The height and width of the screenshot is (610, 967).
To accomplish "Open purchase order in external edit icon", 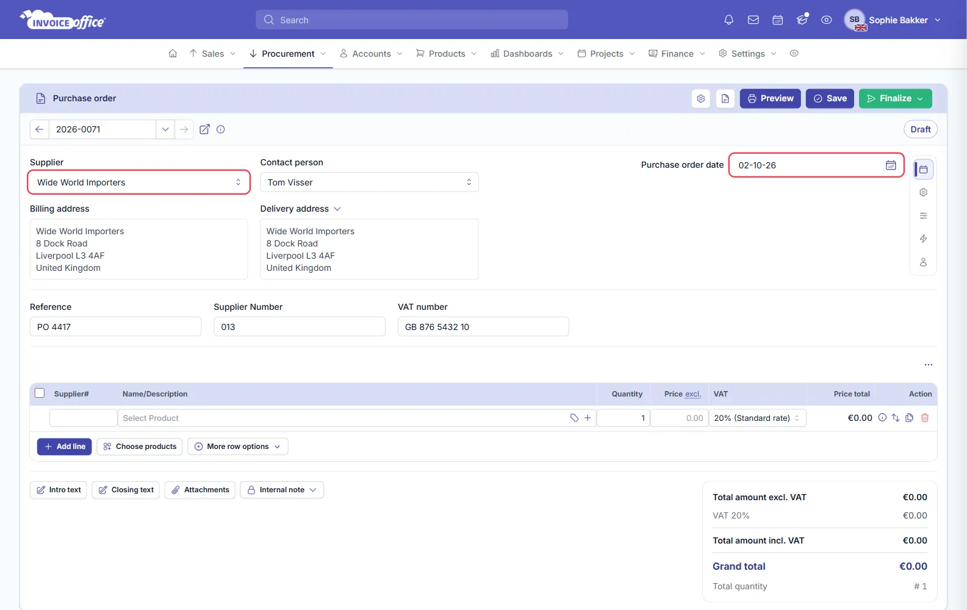I will (x=205, y=129).
